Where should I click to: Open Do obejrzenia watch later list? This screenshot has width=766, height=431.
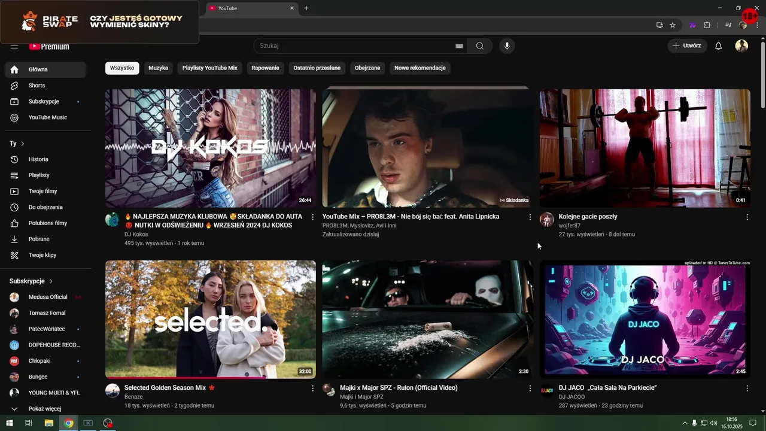pyautogui.click(x=45, y=207)
